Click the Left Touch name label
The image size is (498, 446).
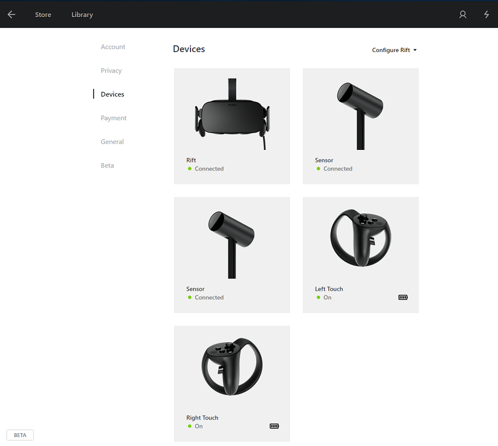(x=329, y=289)
